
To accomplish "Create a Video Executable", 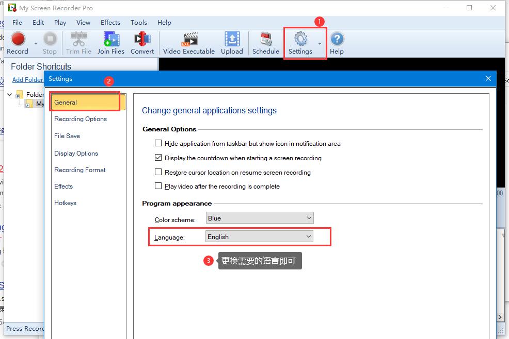I will 189,43.
